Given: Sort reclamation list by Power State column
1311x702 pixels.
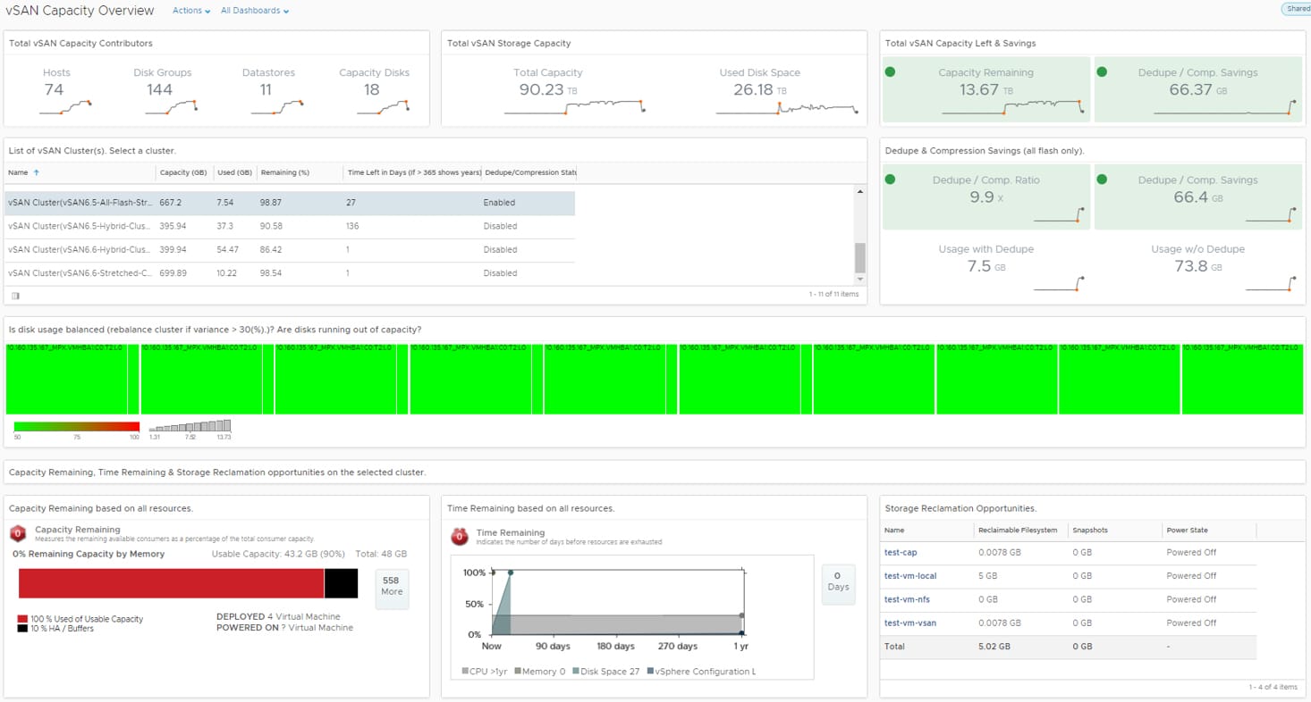Looking at the screenshot, I should click(1187, 531).
